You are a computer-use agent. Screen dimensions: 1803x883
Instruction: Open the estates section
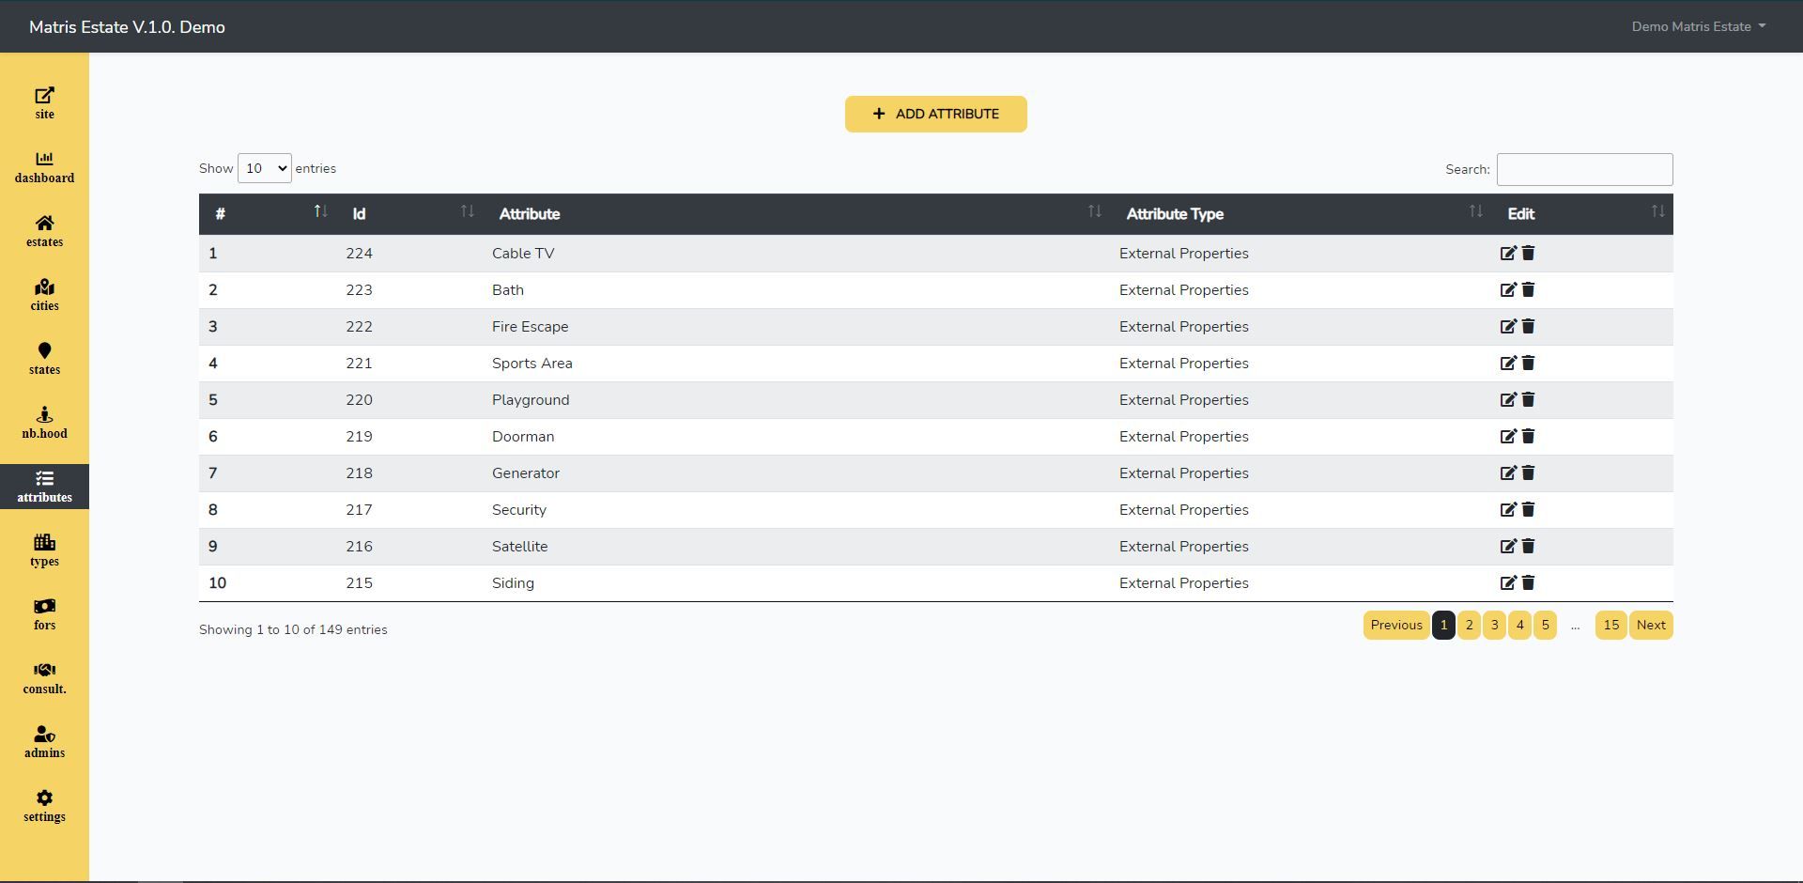click(44, 231)
